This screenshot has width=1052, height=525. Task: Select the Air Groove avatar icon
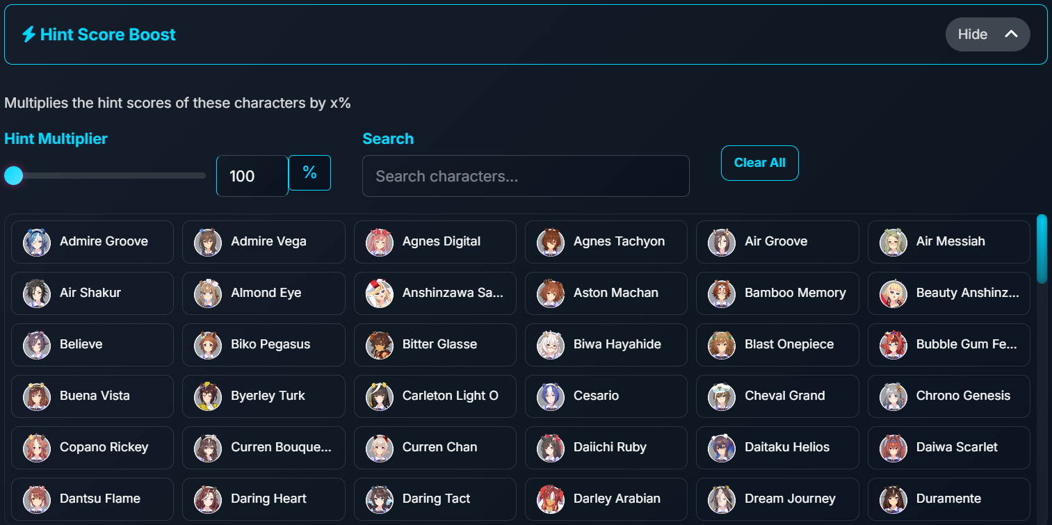(722, 242)
